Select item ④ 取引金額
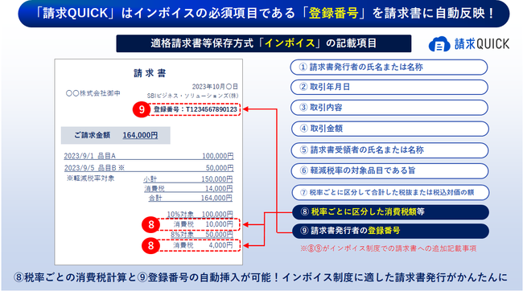Image resolution: width=523 pixels, height=291 pixels. coord(390,129)
